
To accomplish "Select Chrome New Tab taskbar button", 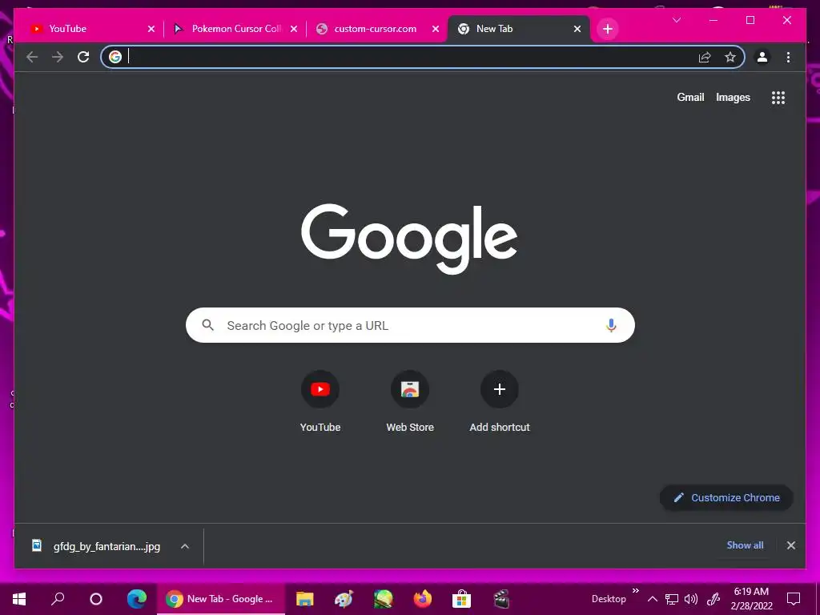I will point(221,599).
